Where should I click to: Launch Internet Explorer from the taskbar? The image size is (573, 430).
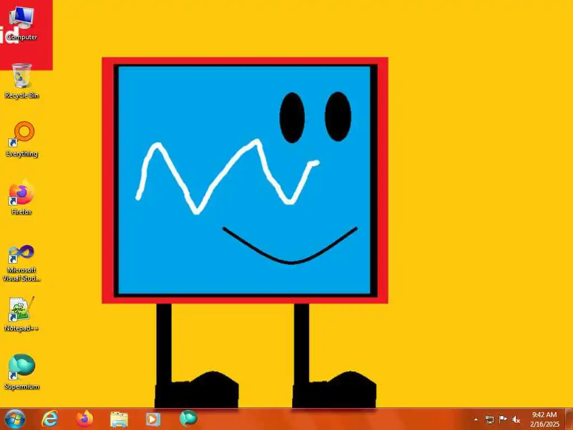(50, 419)
